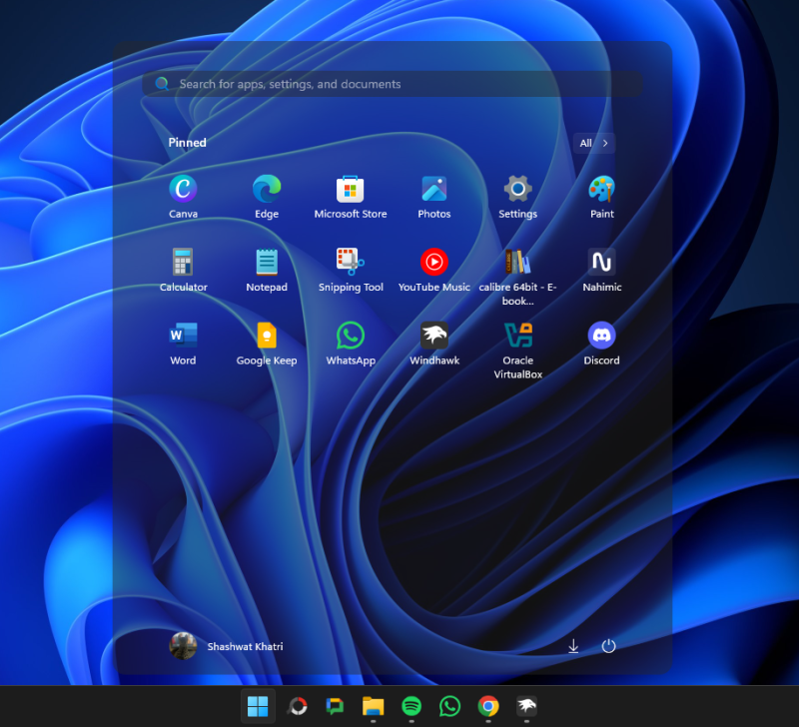Click the search field
The image size is (799, 727).
click(393, 84)
